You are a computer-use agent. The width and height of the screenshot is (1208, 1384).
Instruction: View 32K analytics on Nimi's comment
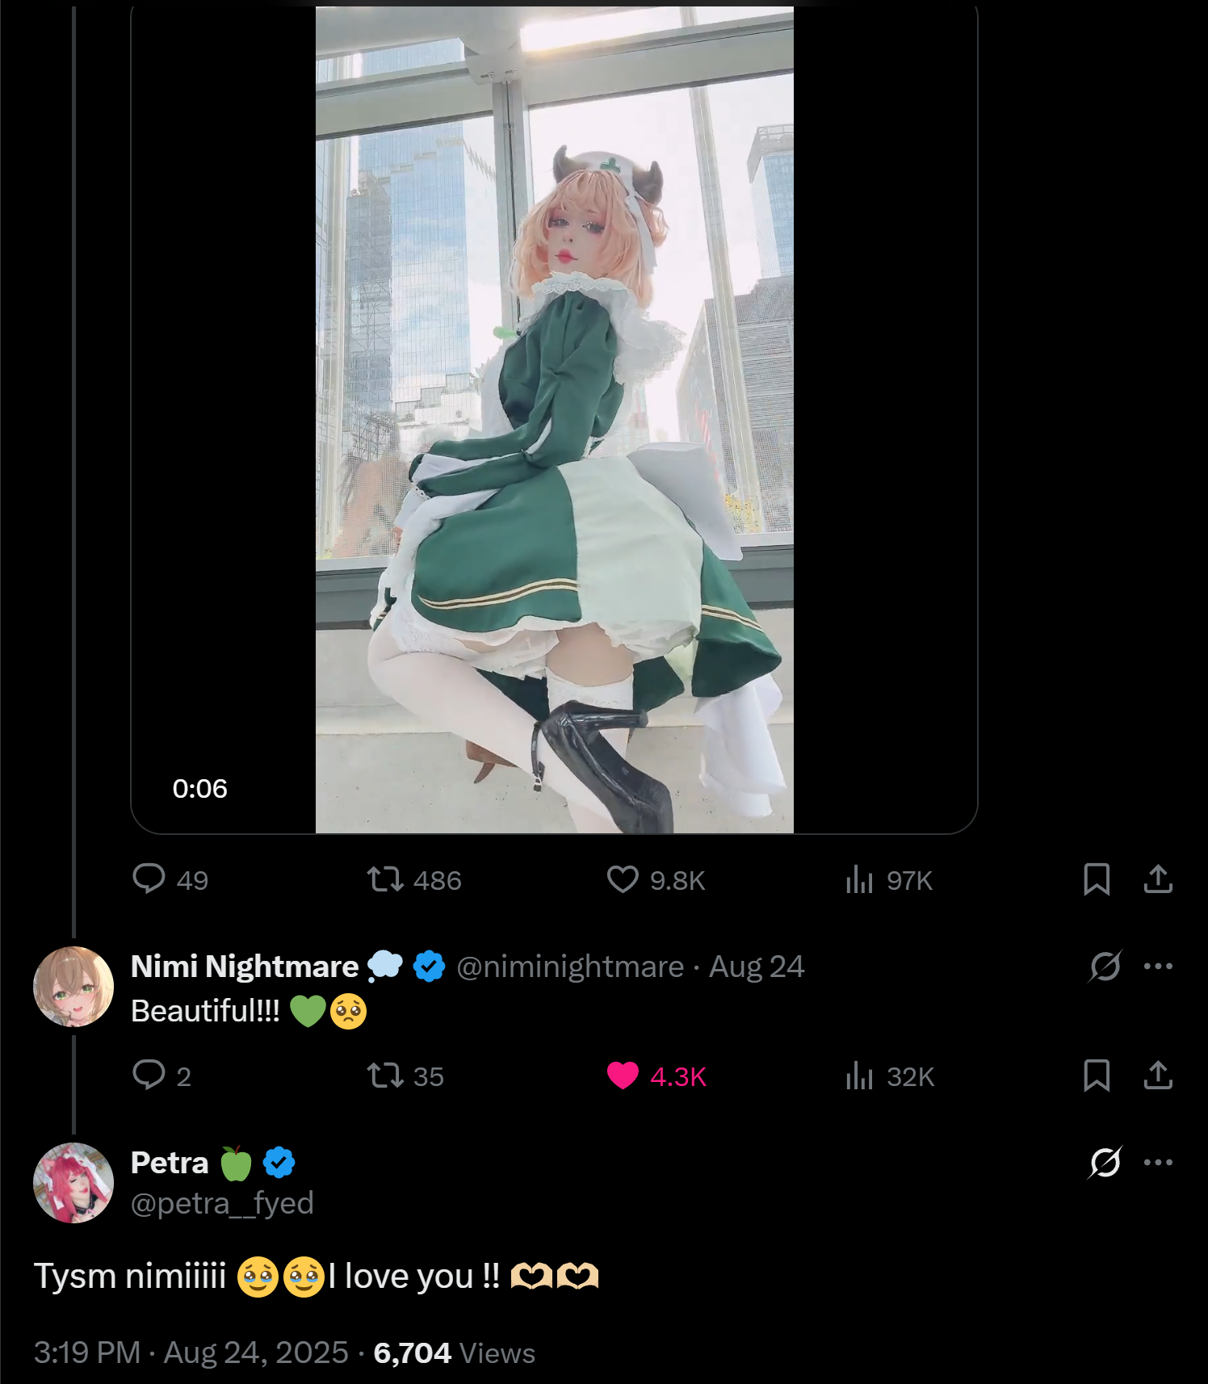[889, 1076]
